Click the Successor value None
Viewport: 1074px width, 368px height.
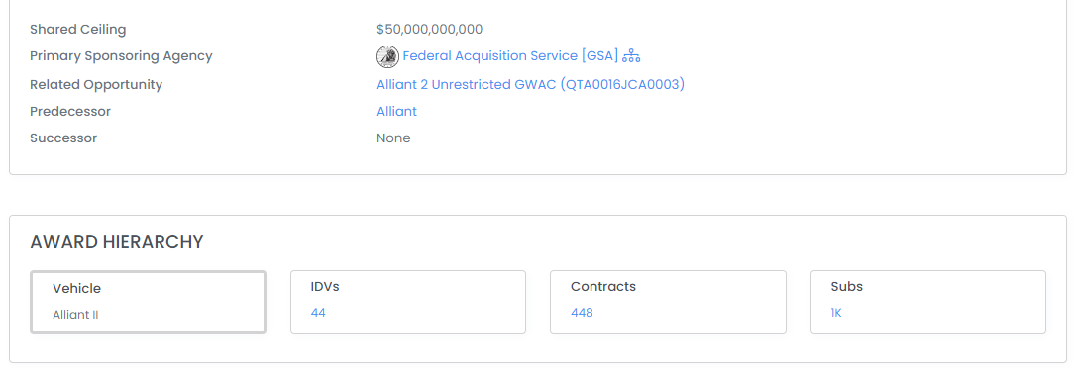click(x=393, y=138)
